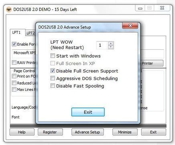Toggle the RAW Printing checkbox
This screenshot has width=175, height=145.
point(14,62)
